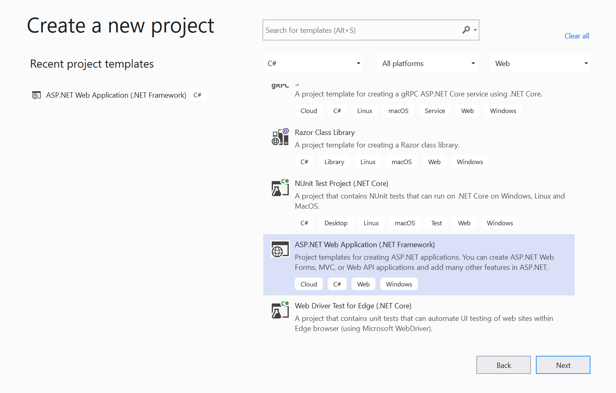Click the Library tag in Razor template

coord(334,162)
